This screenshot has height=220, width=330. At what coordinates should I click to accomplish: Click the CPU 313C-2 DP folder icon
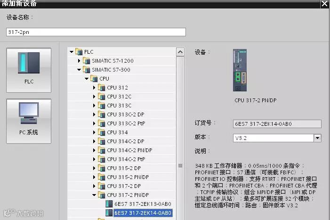pyautogui.click(x=102, y=114)
